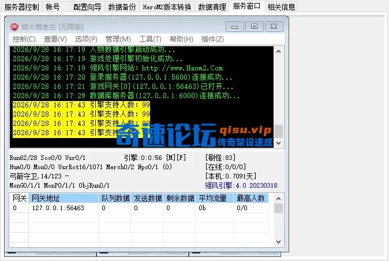Click the 网关 column header

tap(20, 198)
